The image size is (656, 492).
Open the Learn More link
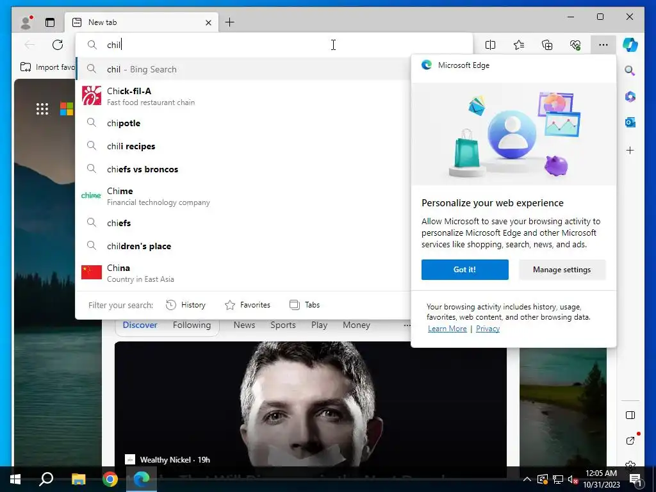coord(447,329)
